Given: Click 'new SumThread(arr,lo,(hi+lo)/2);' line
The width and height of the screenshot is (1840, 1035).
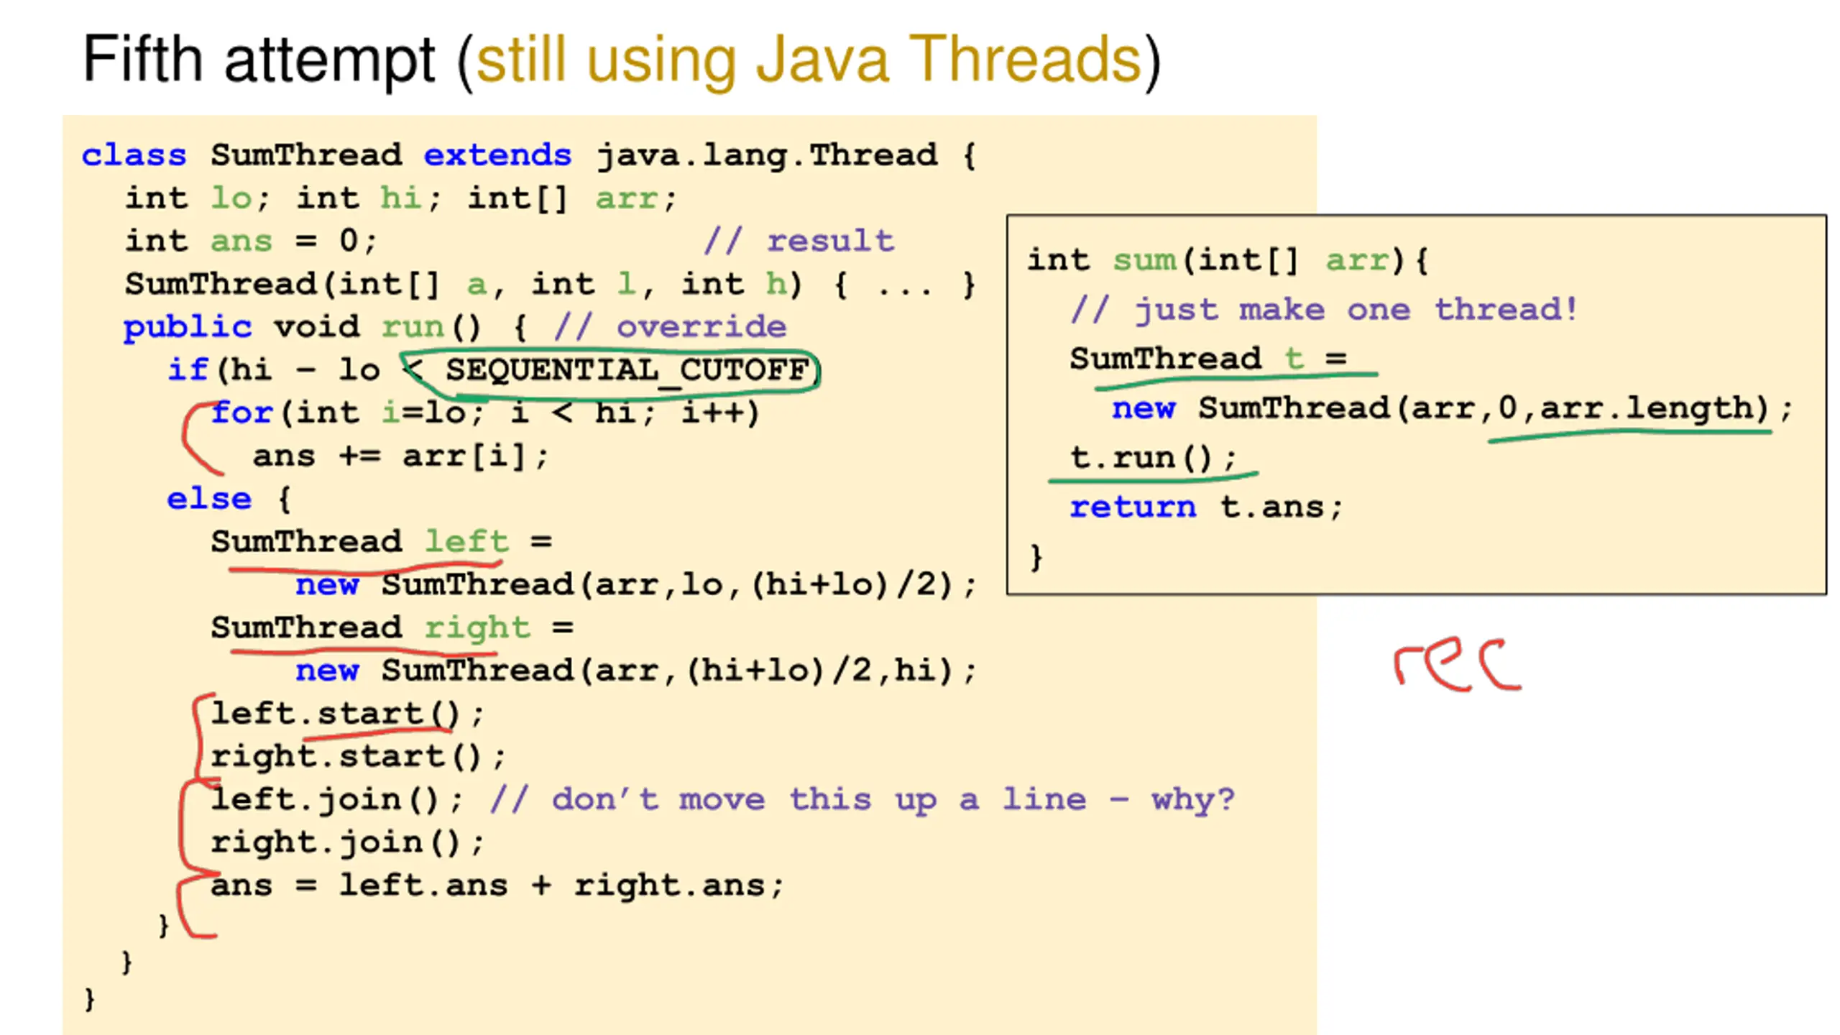Looking at the screenshot, I should (636, 584).
